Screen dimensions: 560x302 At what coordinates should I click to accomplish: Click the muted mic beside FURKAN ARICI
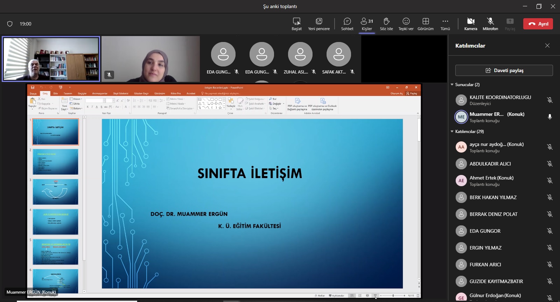tap(550, 265)
